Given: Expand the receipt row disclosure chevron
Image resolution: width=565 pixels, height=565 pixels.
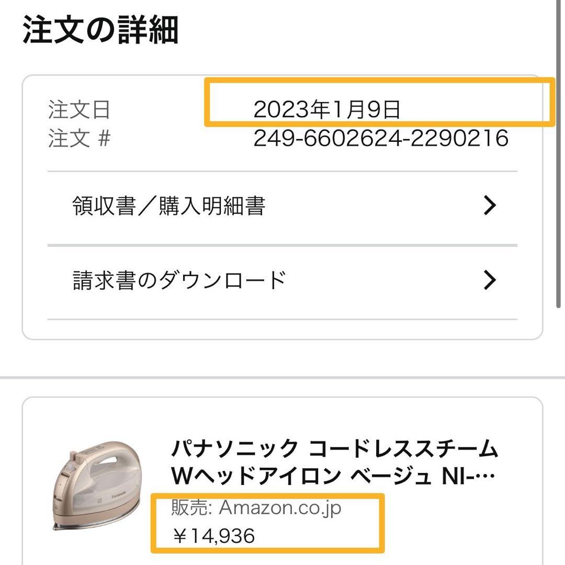Looking at the screenshot, I should 490,206.
